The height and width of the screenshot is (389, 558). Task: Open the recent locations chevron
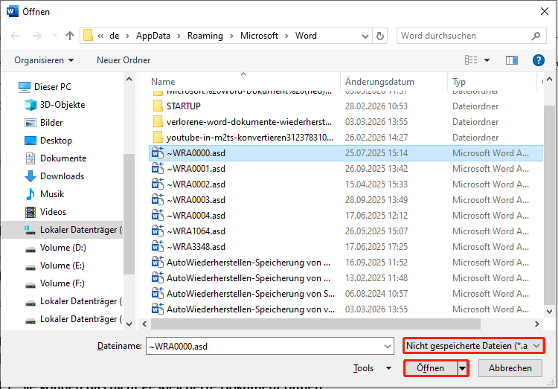click(x=54, y=36)
